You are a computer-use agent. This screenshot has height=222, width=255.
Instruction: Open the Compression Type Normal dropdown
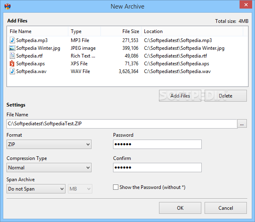point(49,167)
